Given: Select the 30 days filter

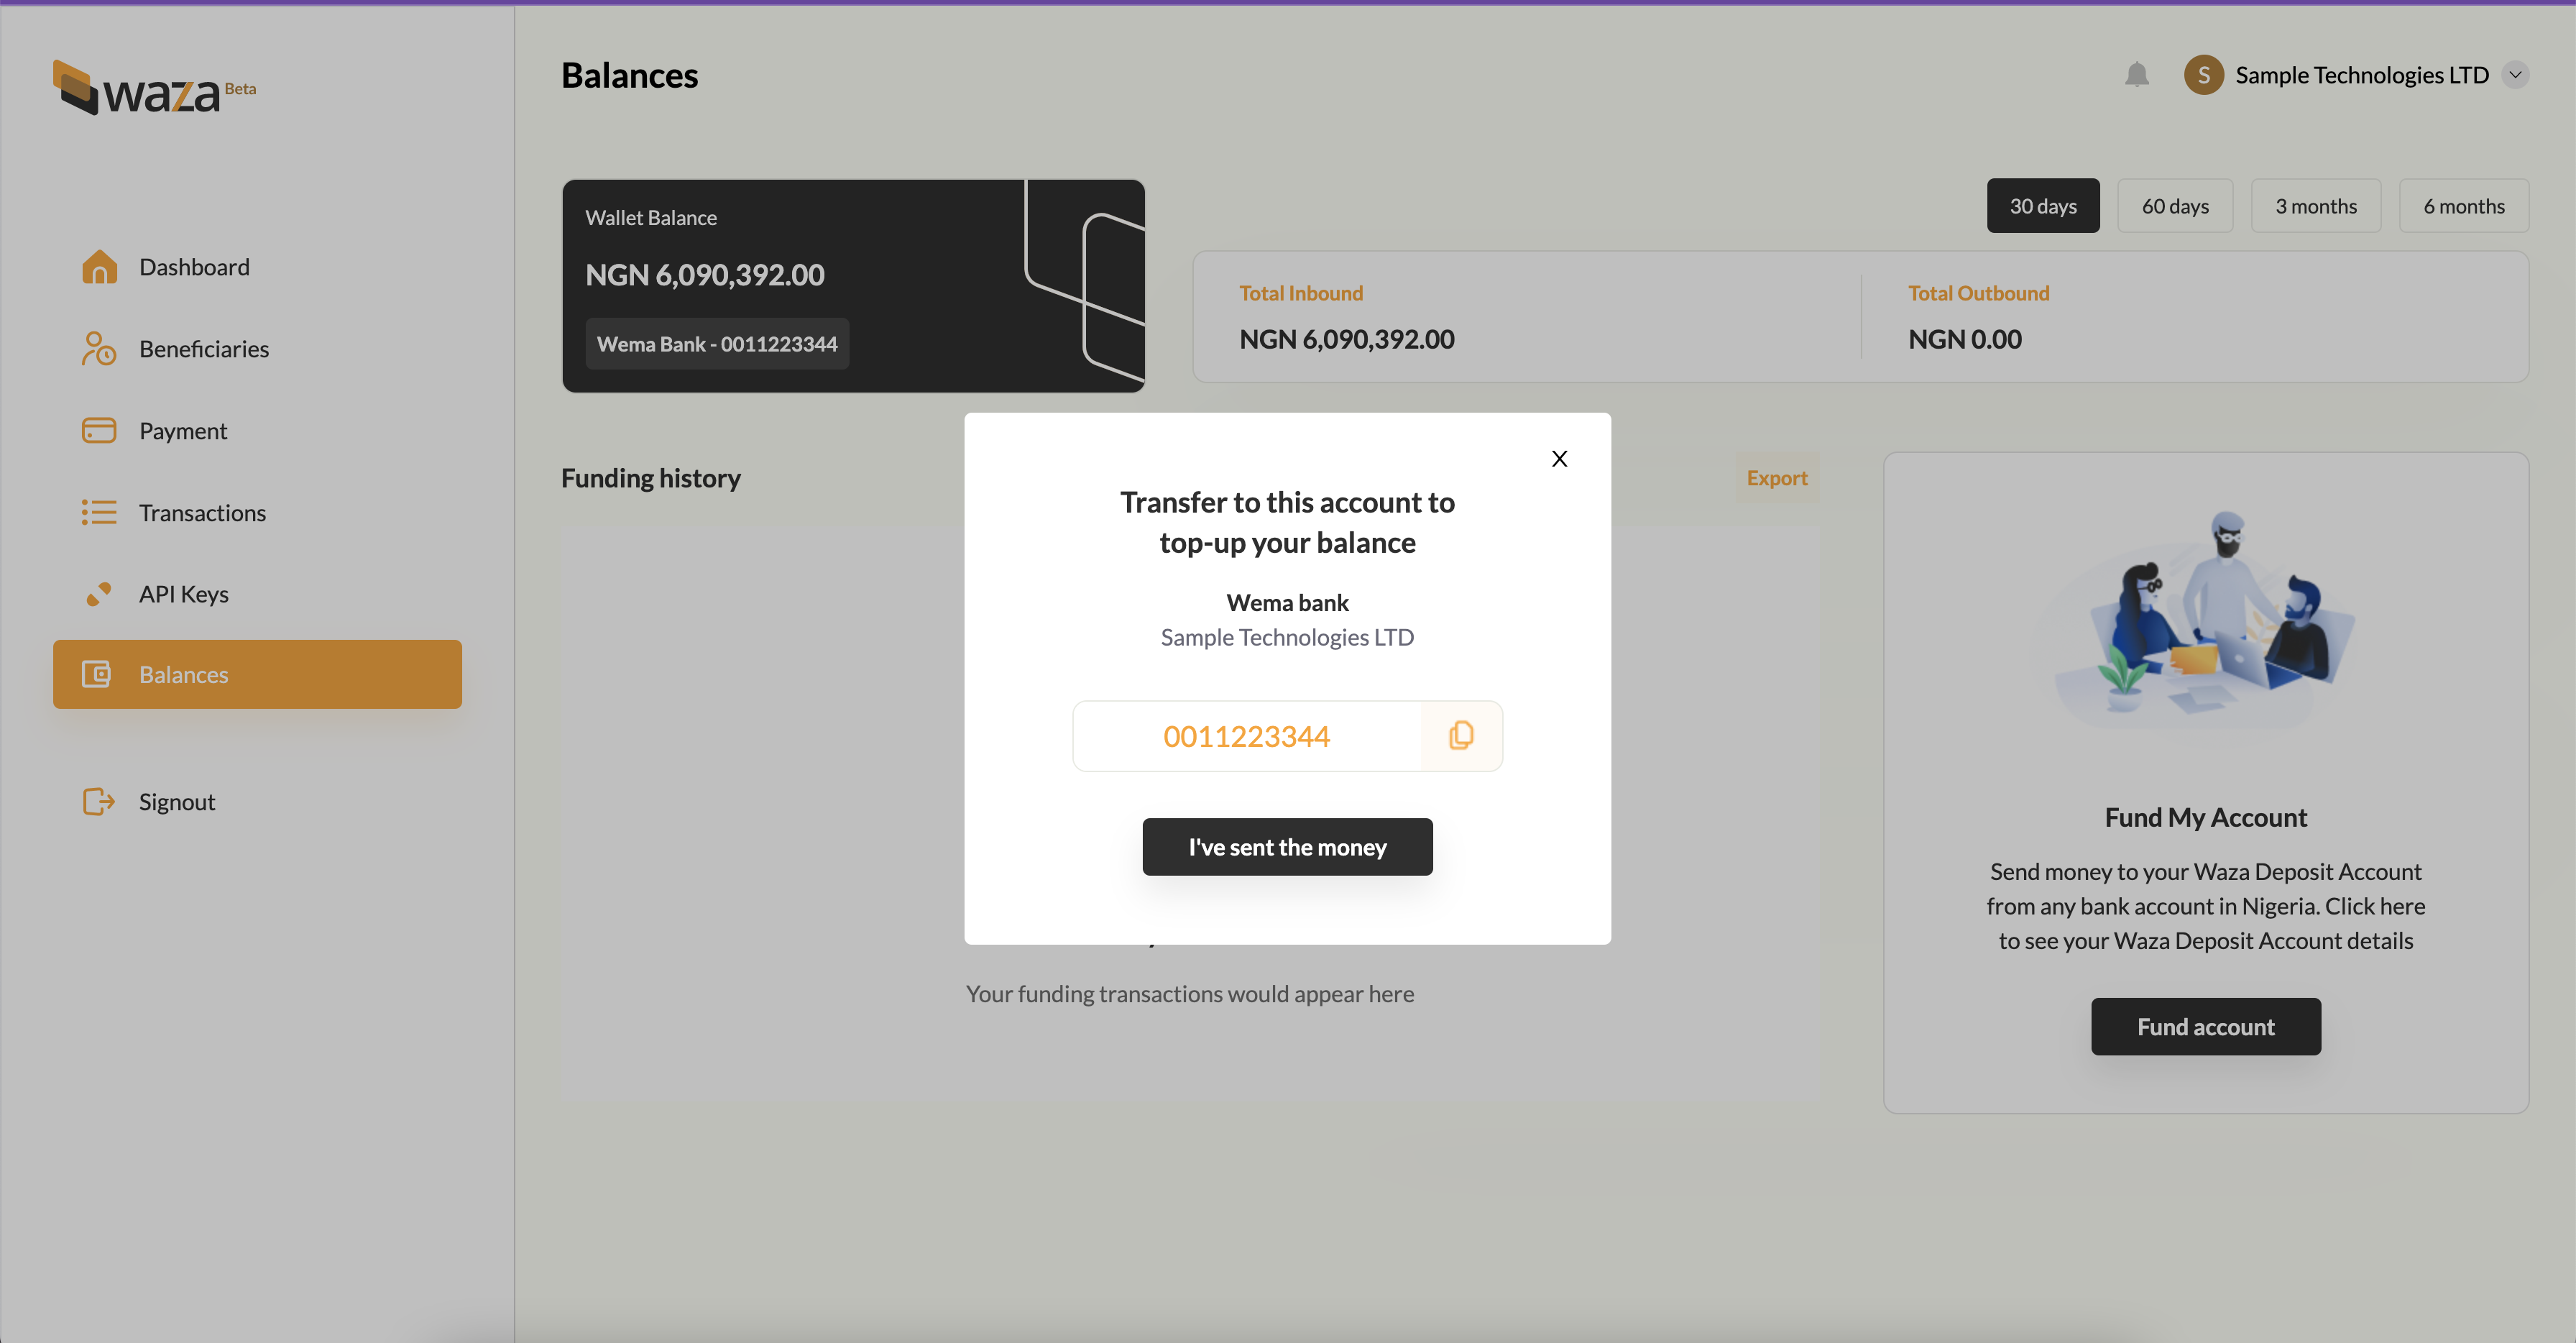Looking at the screenshot, I should (2042, 206).
